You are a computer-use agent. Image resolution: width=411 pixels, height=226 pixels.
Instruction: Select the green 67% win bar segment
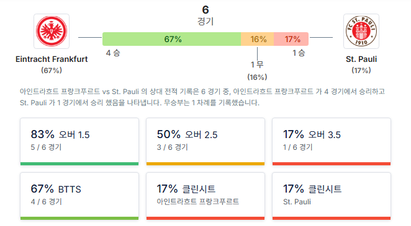pyautogui.click(x=172, y=39)
